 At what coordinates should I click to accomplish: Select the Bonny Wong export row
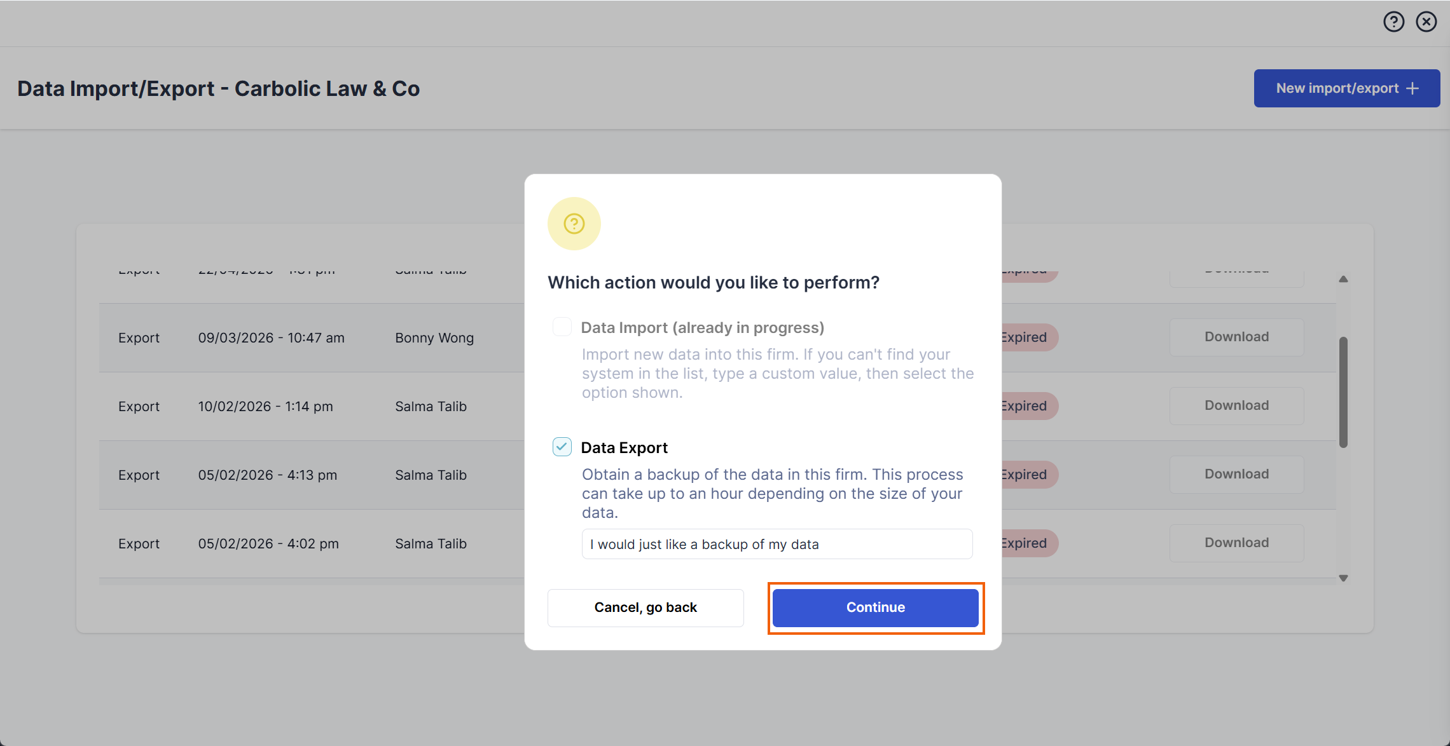[x=717, y=338]
